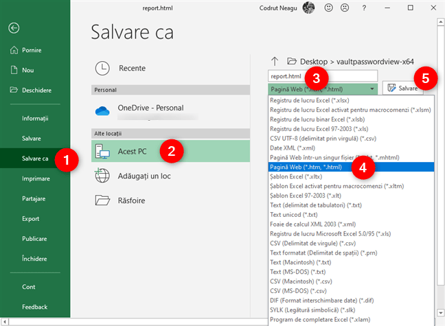Image resolution: width=445 pixels, height=326 pixels.
Task: Click the vertical scrollbar down arrow
Action: click(440, 313)
